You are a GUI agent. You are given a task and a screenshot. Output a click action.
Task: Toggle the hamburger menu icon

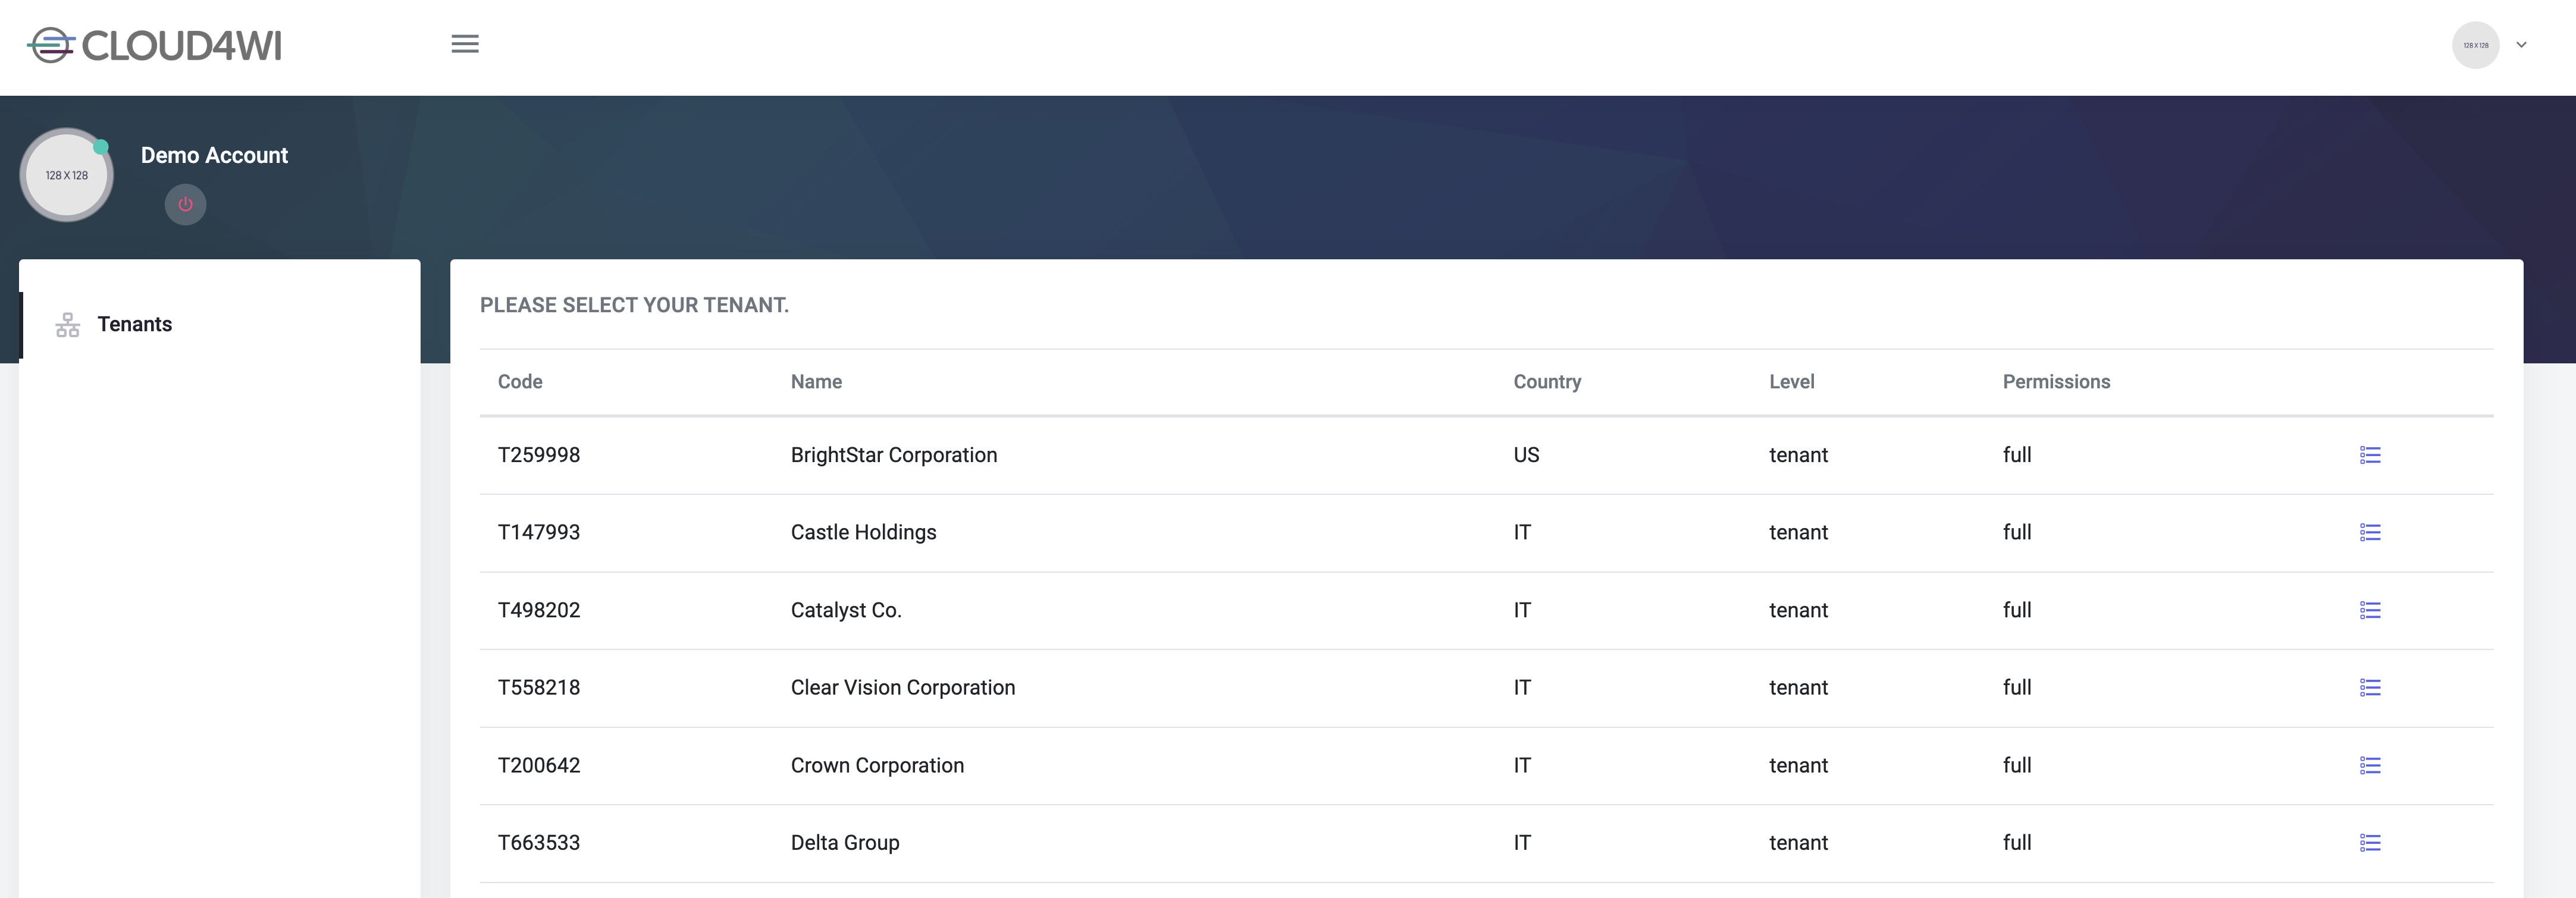tap(465, 44)
